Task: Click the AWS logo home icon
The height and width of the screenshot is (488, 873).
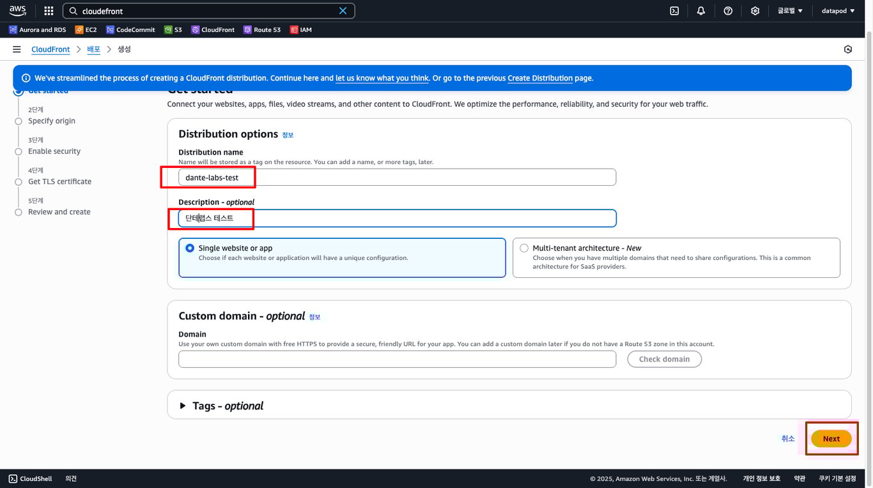Action: click(x=17, y=11)
